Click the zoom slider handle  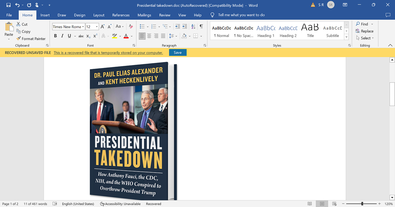click(x=362, y=204)
